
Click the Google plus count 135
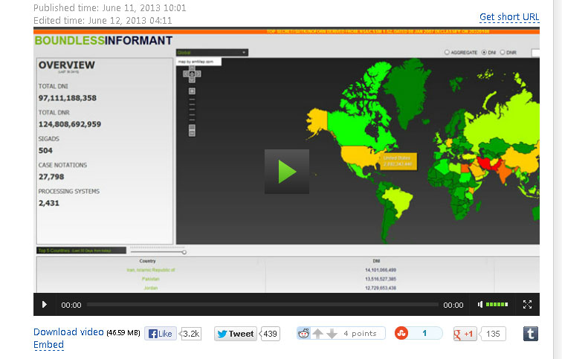pyautogui.click(x=493, y=334)
